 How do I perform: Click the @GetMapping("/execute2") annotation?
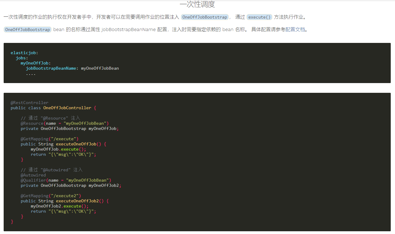point(51,196)
